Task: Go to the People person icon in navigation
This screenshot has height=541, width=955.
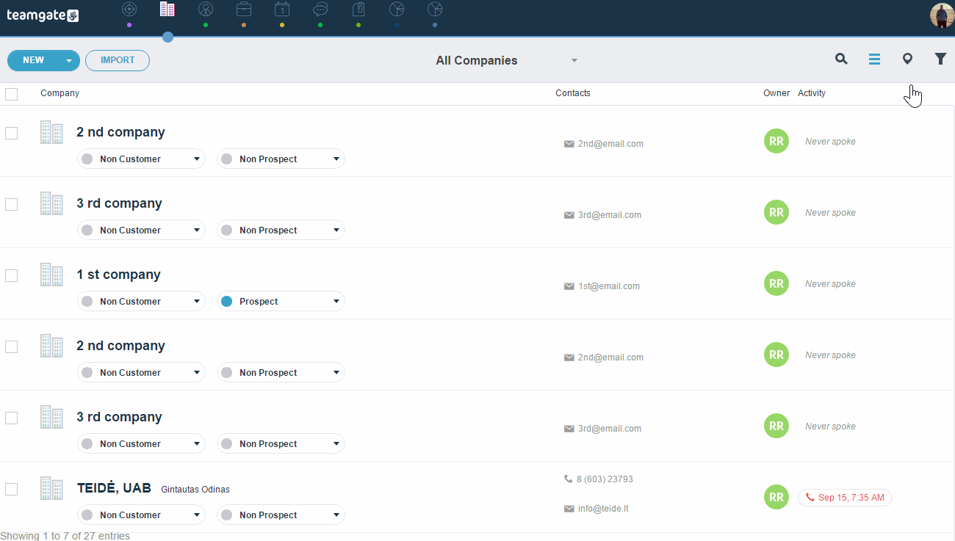Action: click(206, 9)
